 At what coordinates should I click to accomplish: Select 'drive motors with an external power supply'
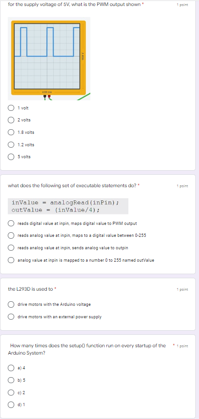pyautogui.click(x=11, y=316)
